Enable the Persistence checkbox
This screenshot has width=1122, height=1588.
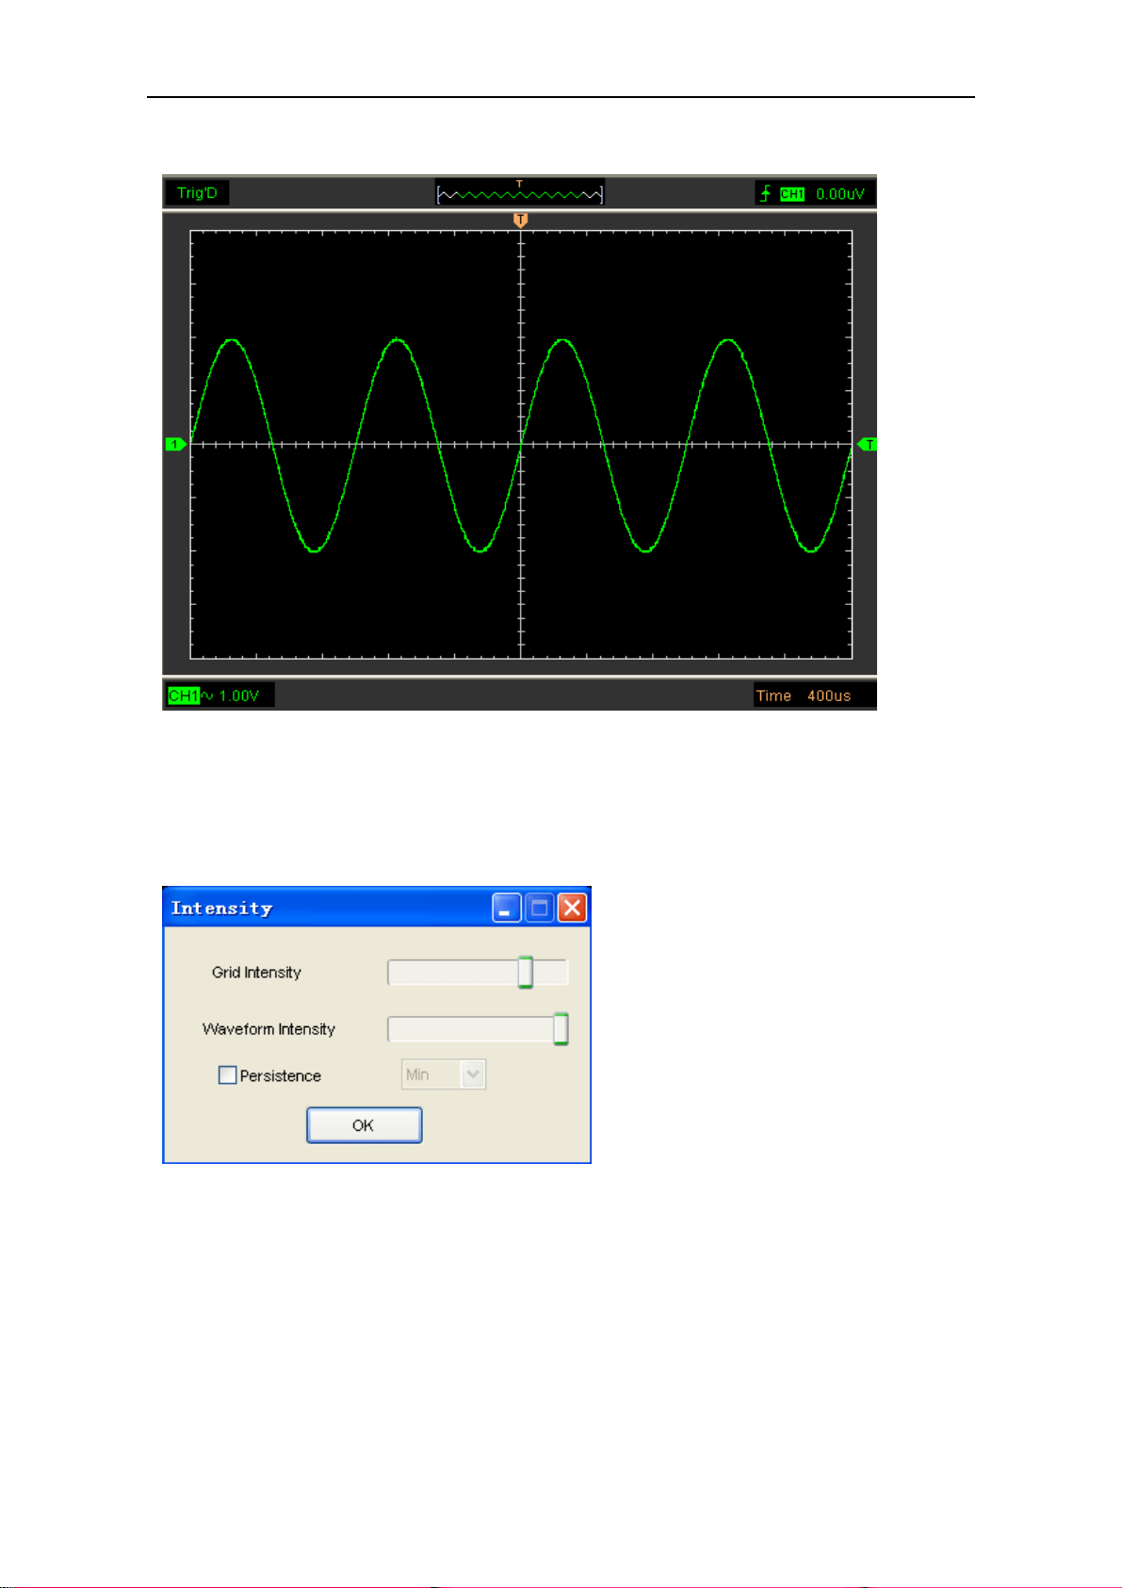pyautogui.click(x=227, y=1075)
